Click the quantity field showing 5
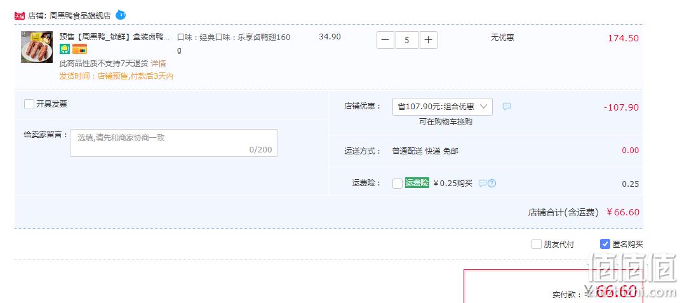 (407, 40)
